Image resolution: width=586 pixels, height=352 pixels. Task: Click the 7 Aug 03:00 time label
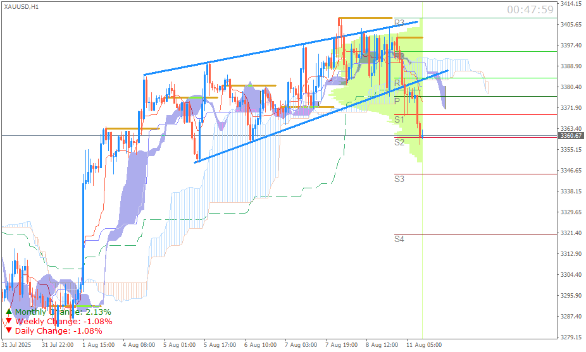[301, 345]
